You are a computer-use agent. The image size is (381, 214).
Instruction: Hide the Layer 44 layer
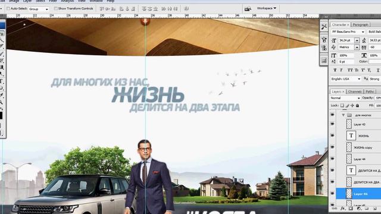tap(333, 159)
